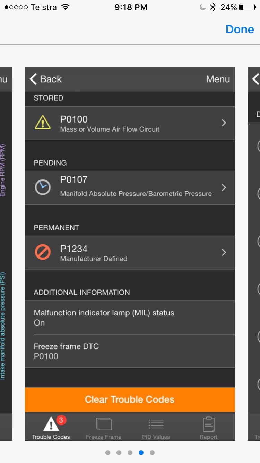The image size is (260, 463).
Task: Expand P1234 details with right chevron
Action: (224, 252)
